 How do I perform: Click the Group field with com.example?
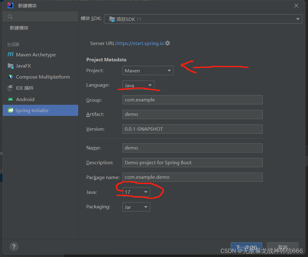tap(192, 100)
